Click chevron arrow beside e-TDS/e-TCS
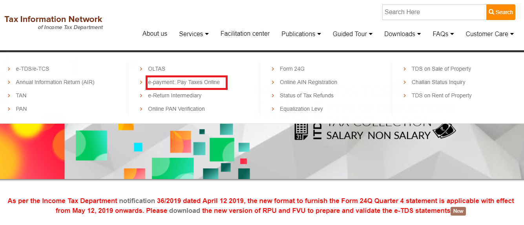 (9, 69)
